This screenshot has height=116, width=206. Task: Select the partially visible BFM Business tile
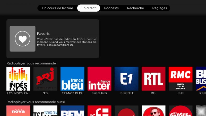201,79
